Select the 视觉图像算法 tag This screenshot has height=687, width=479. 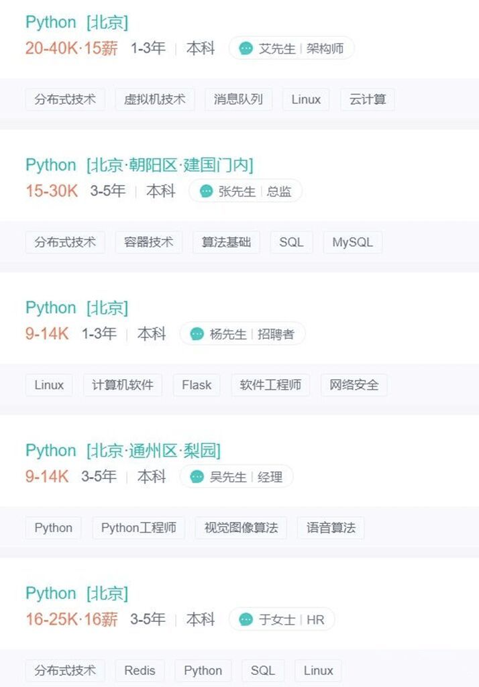241,528
